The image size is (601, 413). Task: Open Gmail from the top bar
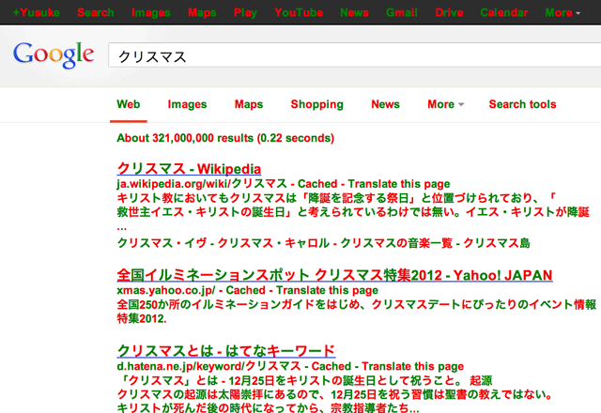pyautogui.click(x=402, y=12)
